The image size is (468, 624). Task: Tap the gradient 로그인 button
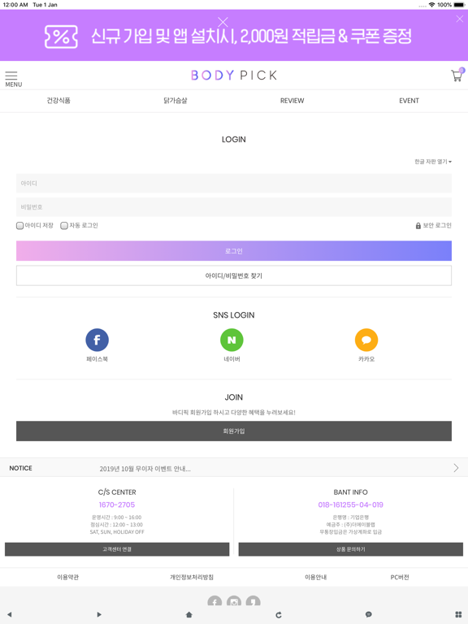pos(234,251)
